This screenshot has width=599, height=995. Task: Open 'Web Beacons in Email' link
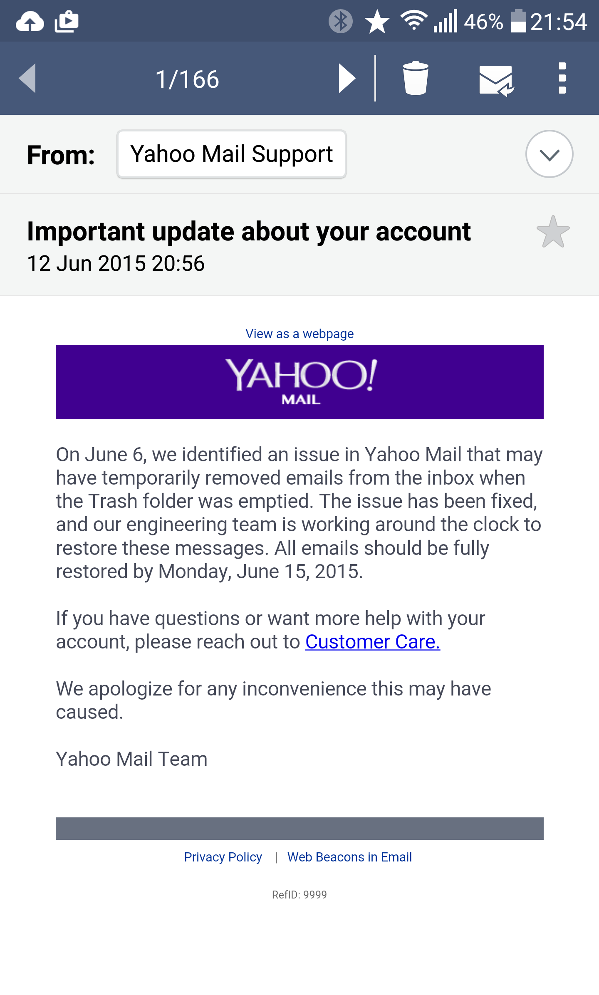tap(349, 857)
